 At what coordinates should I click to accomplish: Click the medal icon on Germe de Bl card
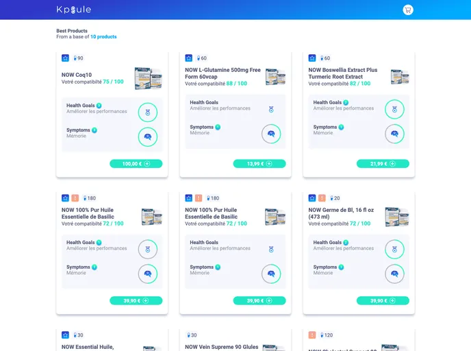pyautogui.click(x=394, y=249)
